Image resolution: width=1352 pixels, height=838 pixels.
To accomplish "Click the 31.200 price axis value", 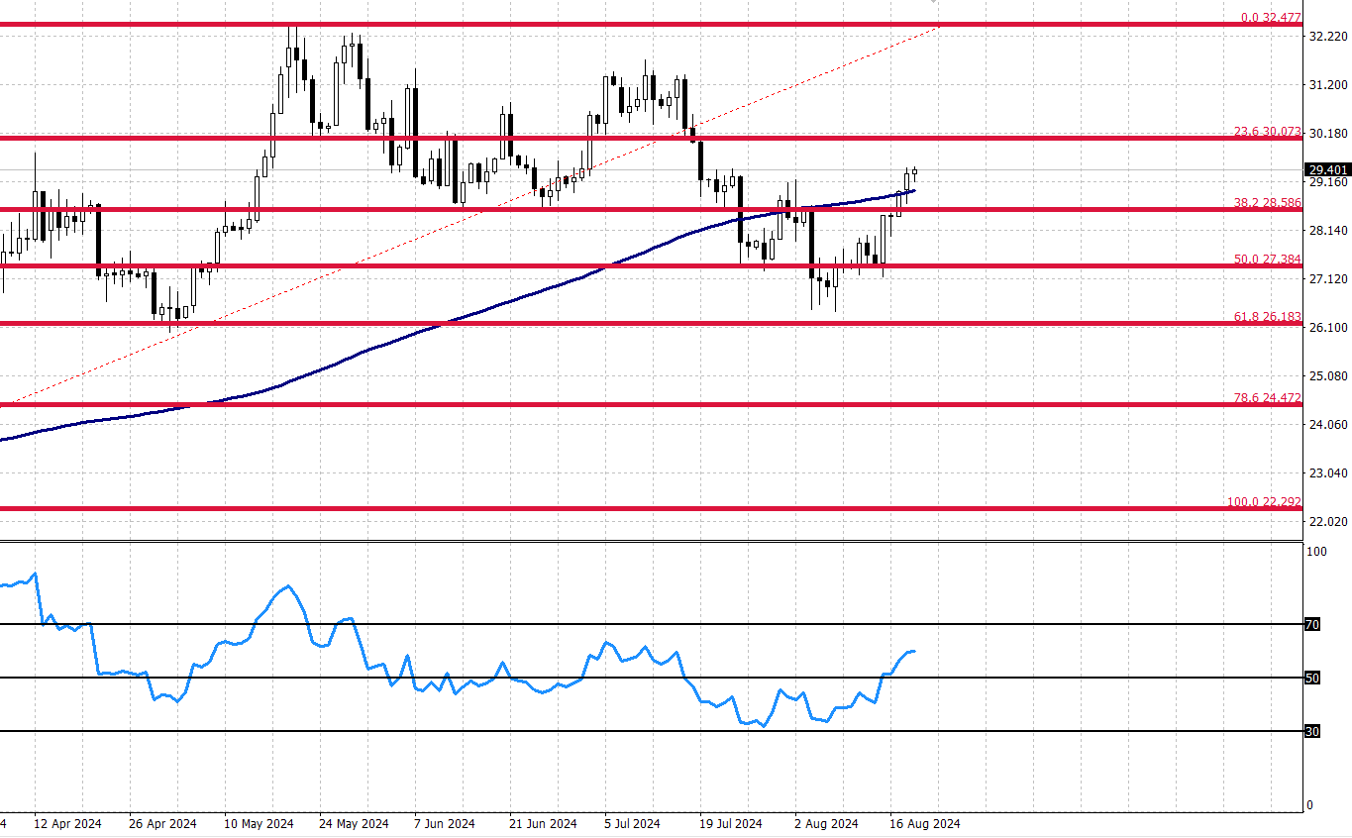I will pos(1326,85).
